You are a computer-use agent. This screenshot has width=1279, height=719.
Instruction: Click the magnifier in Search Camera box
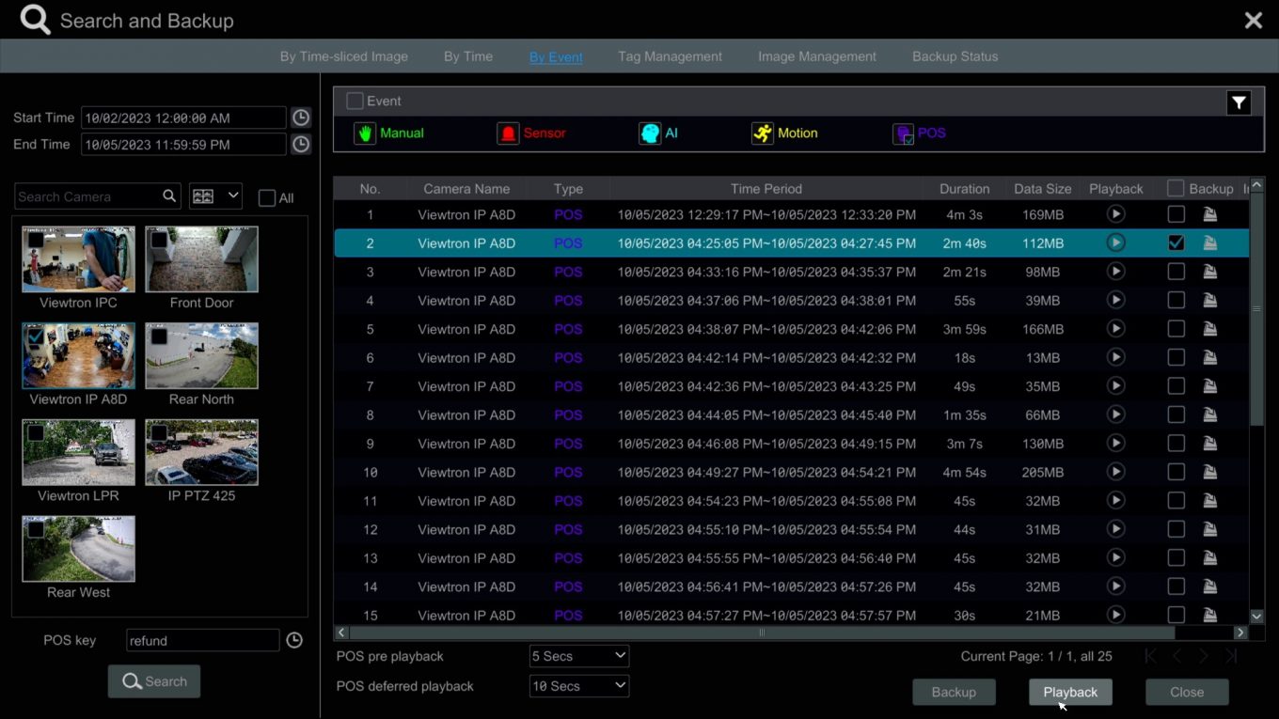(x=169, y=196)
